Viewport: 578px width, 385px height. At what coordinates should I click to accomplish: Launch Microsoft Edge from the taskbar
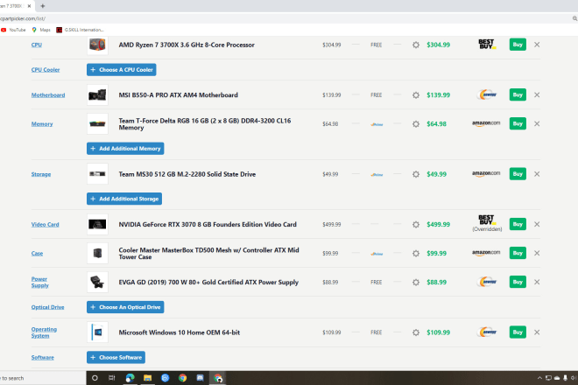130,378
